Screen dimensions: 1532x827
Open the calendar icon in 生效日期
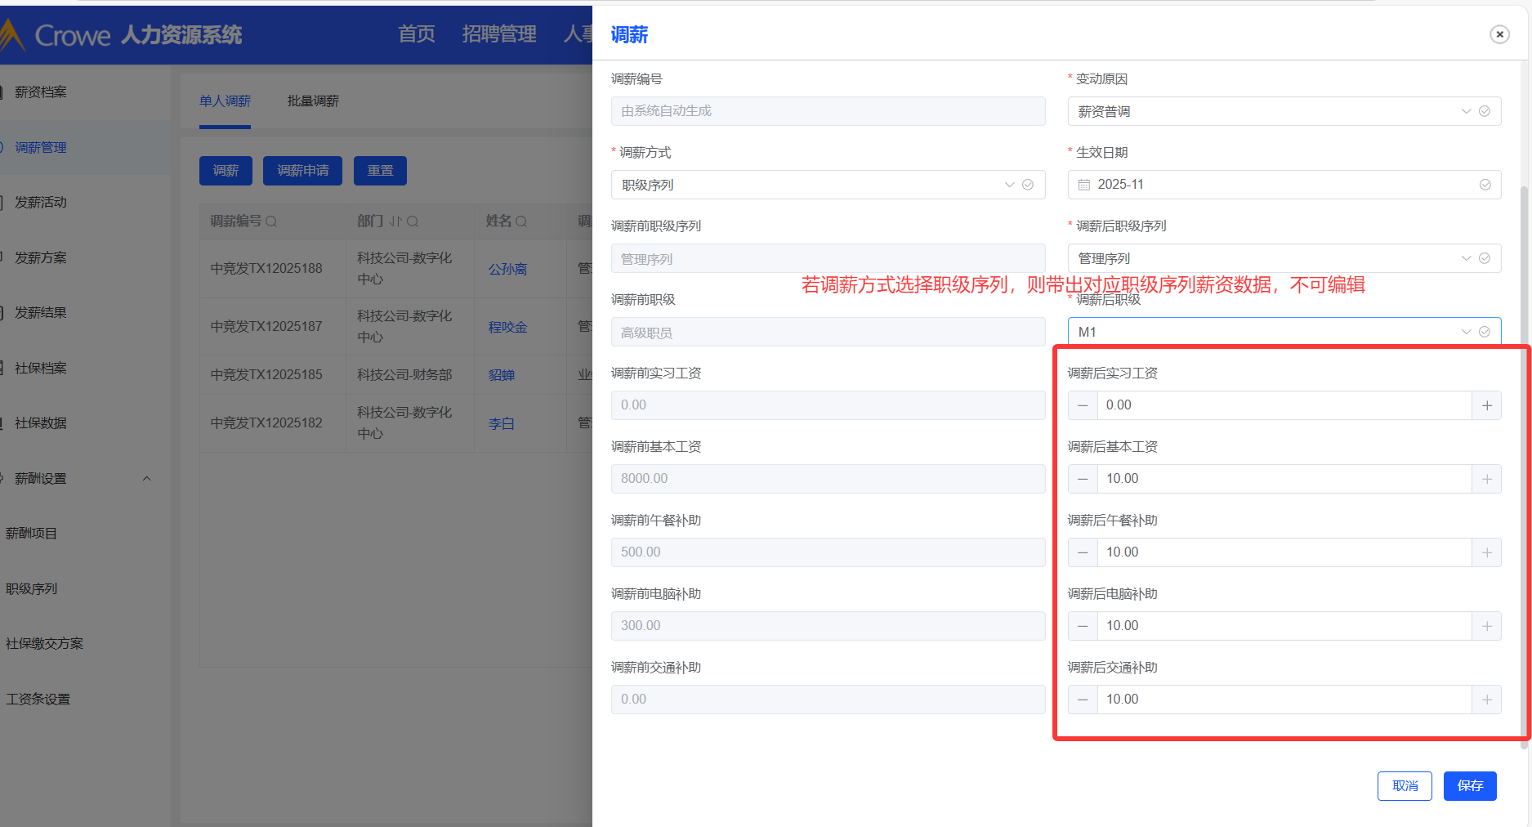(x=1084, y=185)
